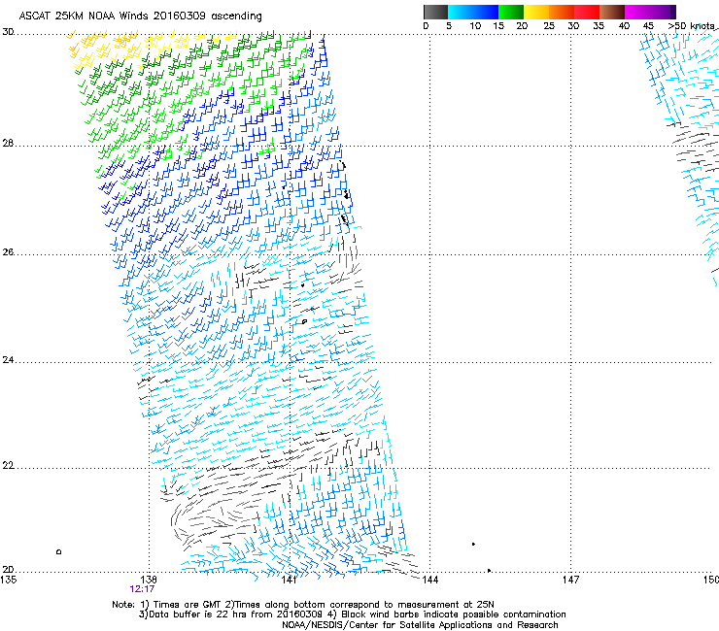Click the blue 10-15 knots legend color
The image size is (719, 631).
[486, 12]
